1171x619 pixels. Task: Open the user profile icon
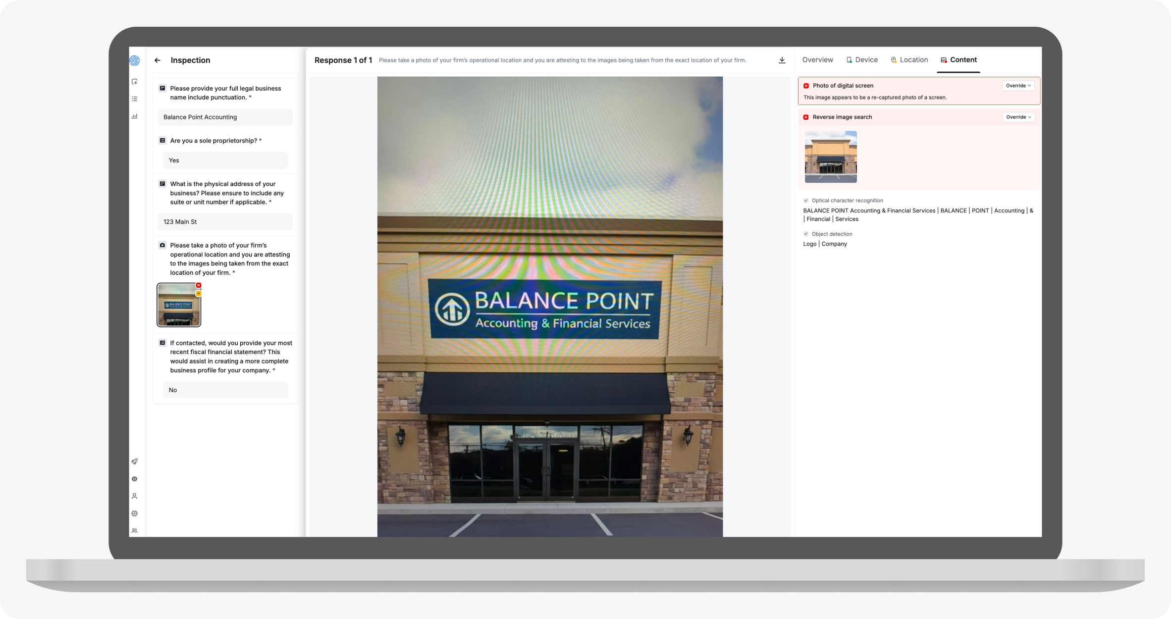point(135,496)
